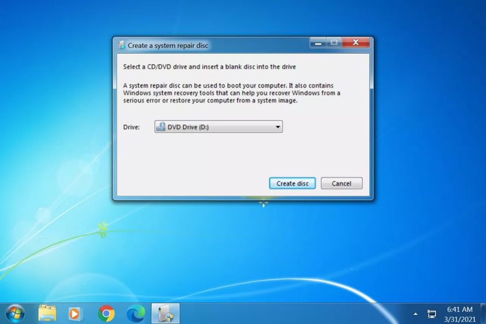The image size is (486, 324).
Task: Show hidden system tray icons arrow
Action: pos(415,314)
